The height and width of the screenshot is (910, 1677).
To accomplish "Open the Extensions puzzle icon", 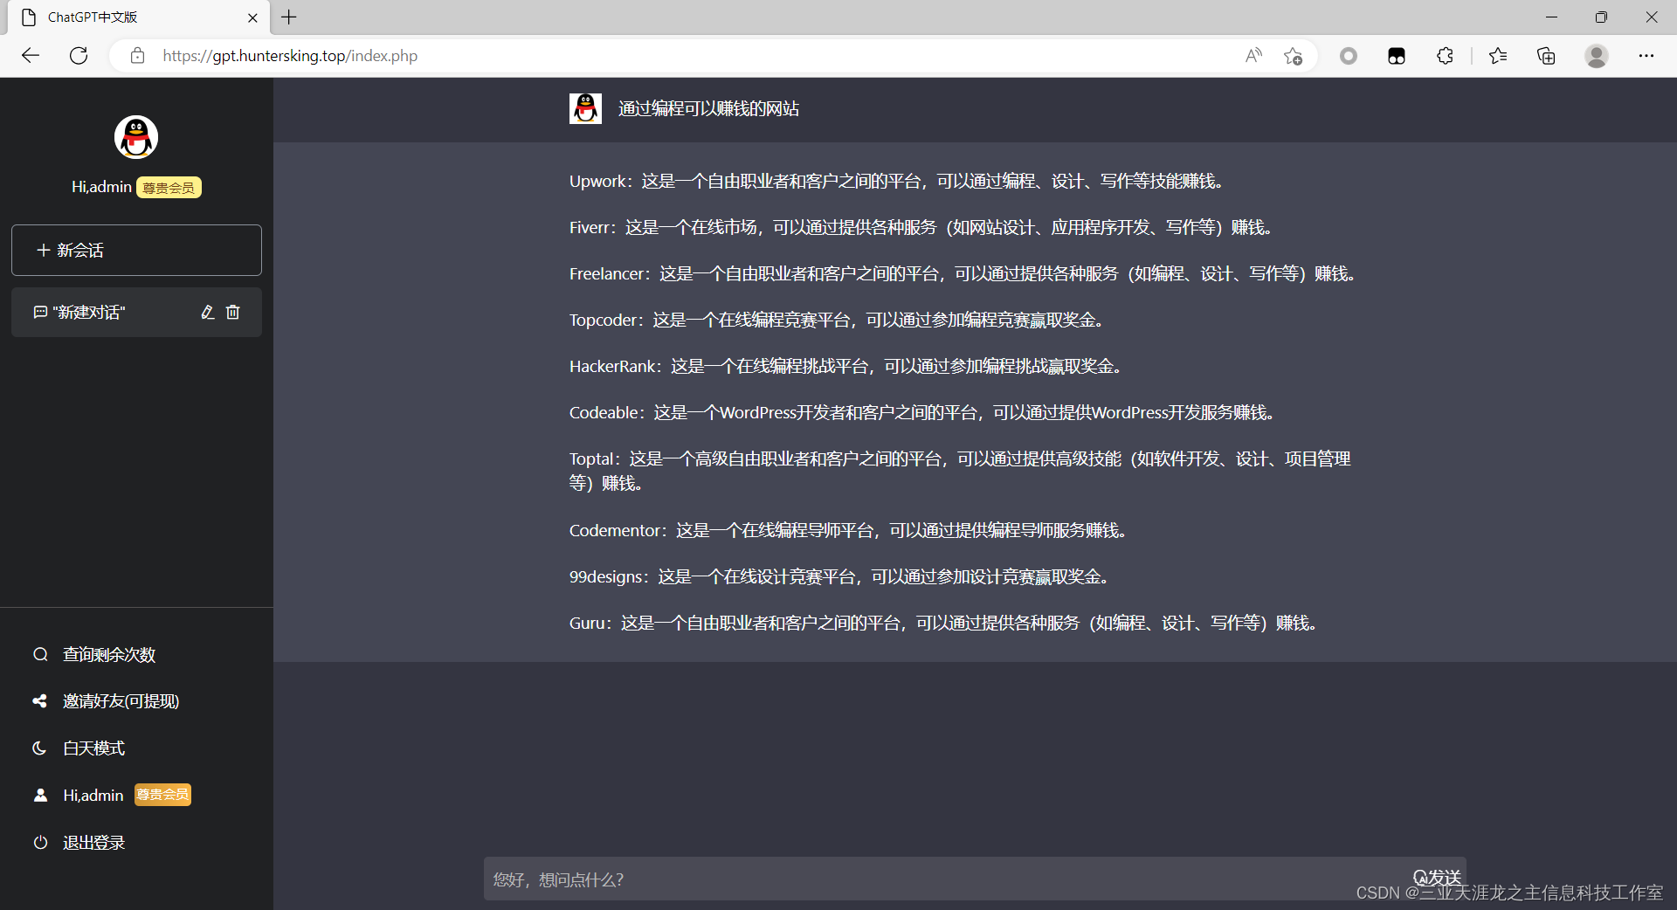I will tap(1446, 56).
